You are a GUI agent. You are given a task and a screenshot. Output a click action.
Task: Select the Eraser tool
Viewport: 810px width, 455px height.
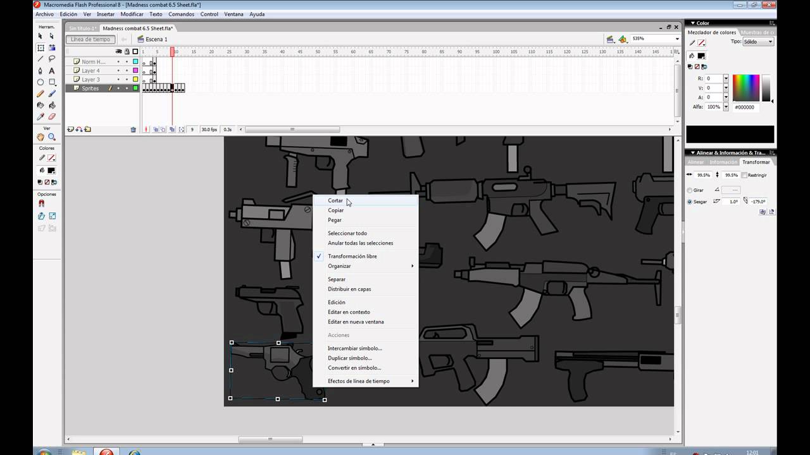point(52,117)
